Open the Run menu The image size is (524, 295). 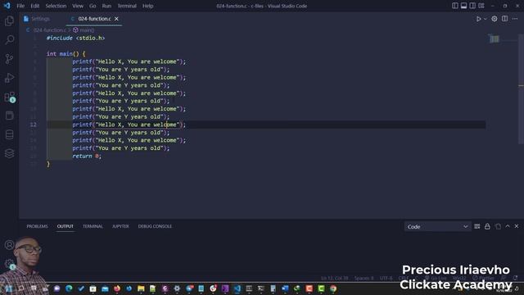[x=106, y=6]
